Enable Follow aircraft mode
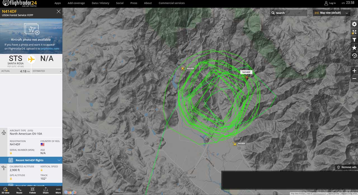358x195 pixels. [32, 191]
